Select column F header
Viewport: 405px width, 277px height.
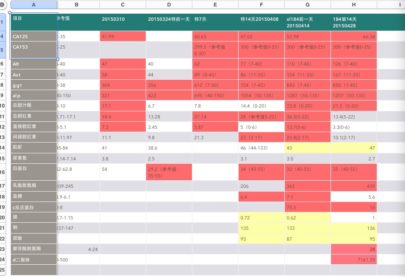[261, 5]
